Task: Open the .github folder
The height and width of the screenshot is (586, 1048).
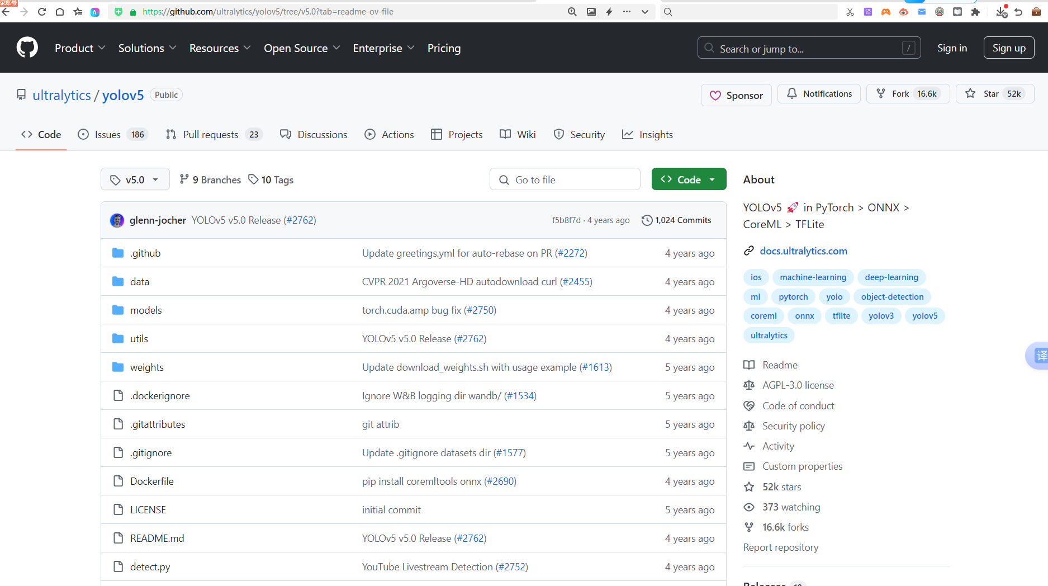Action: (145, 253)
